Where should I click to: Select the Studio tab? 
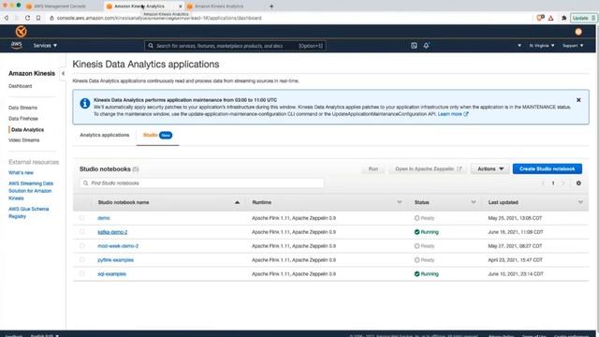[157, 135]
